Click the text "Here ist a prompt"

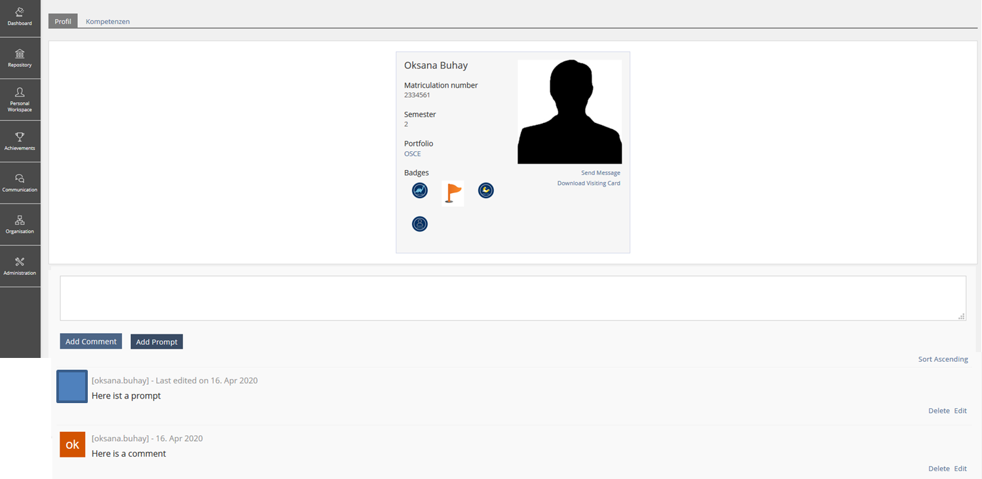[x=126, y=396]
